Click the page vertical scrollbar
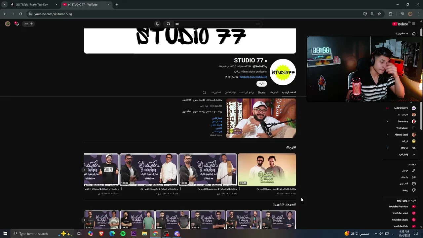This screenshot has width=423, height=238. click(x=421, y=79)
